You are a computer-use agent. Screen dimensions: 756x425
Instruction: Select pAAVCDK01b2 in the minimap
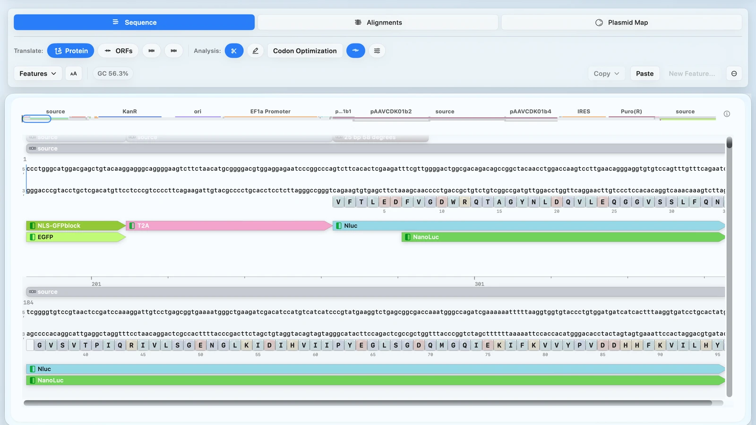coord(391,112)
